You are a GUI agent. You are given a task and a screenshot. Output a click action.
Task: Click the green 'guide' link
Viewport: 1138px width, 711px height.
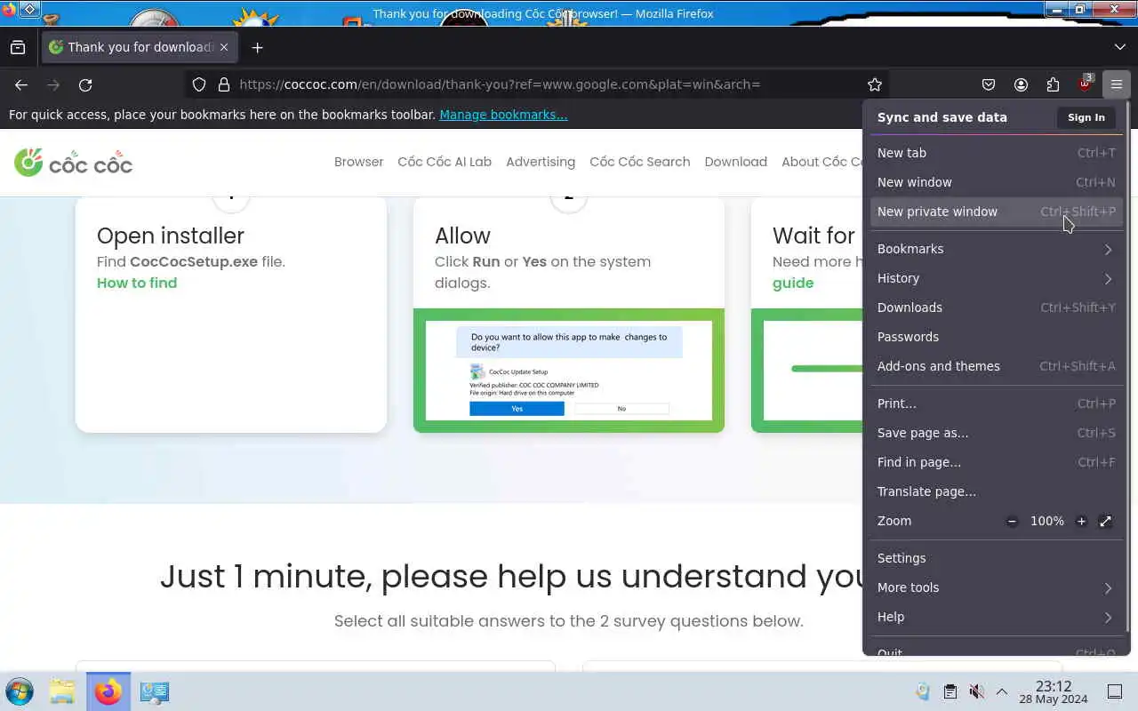[x=793, y=283]
